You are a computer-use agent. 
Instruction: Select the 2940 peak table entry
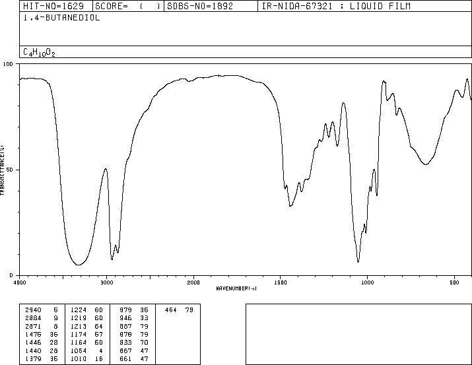click(x=41, y=310)
